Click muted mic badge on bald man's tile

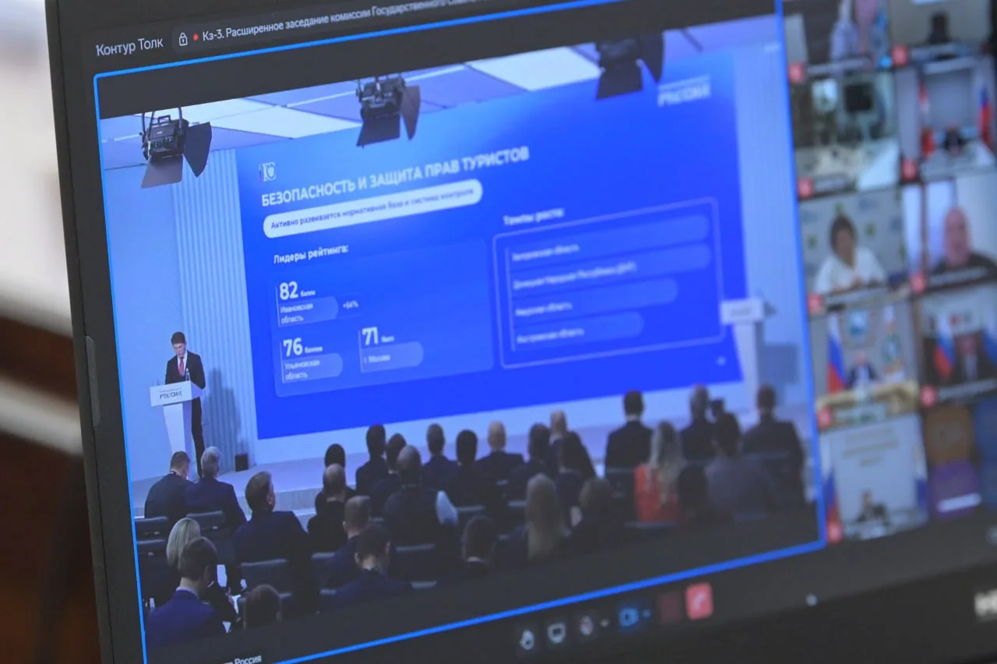918,282
